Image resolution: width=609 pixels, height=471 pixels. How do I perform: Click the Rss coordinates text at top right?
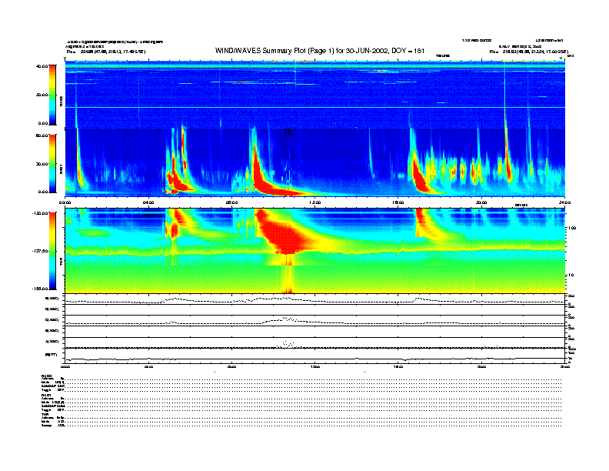coord(529,52)
